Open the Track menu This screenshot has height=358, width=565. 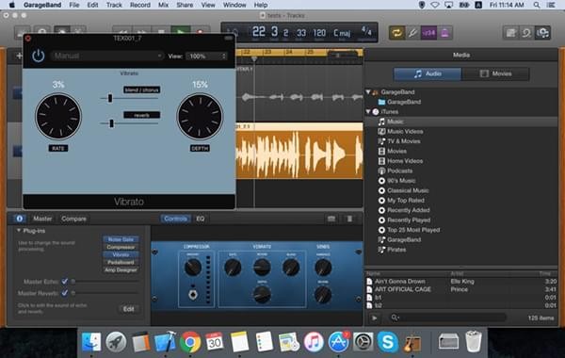pos(114,5)
